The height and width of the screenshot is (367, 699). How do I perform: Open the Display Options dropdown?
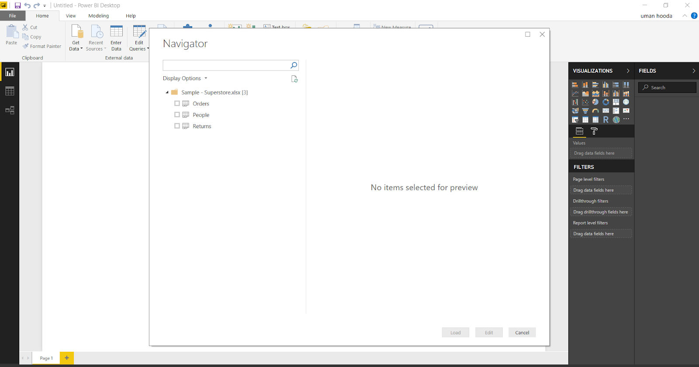(x=185, y=78)
